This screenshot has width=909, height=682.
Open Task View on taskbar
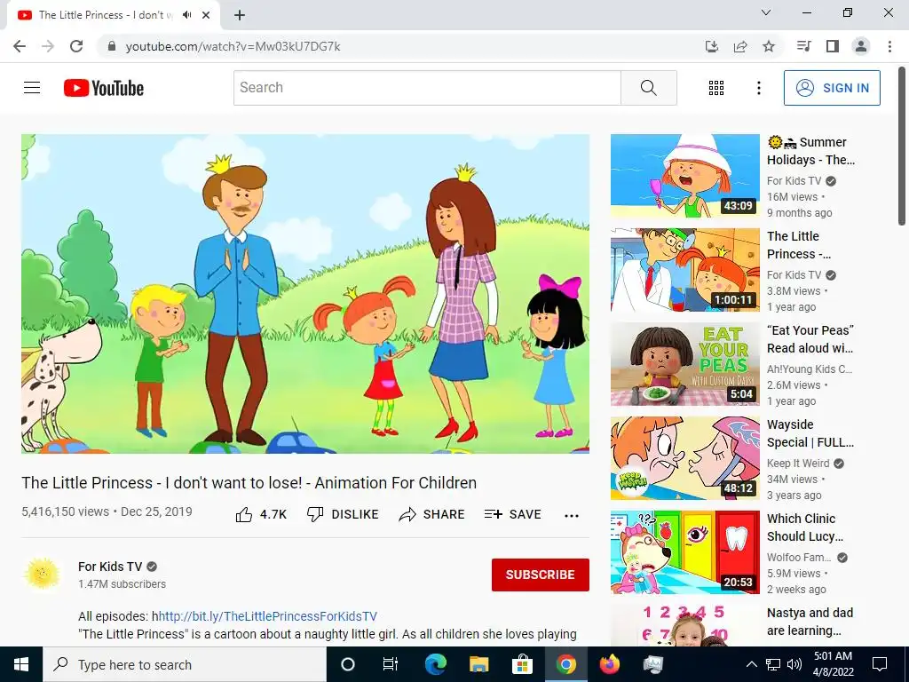tap(391, 664)
